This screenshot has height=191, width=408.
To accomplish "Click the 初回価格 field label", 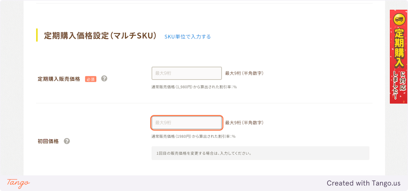I will coord(48,141).
